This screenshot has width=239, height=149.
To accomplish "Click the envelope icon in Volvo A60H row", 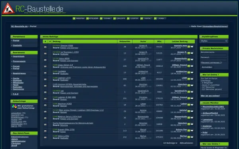I will [45, 60].
